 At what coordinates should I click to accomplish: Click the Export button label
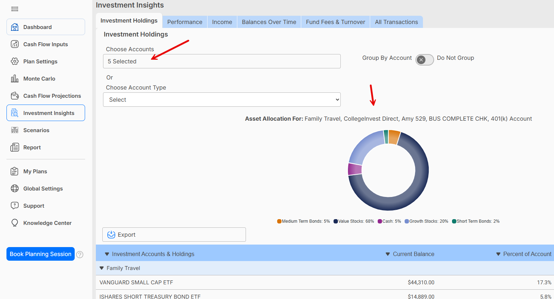coord(126,235)
